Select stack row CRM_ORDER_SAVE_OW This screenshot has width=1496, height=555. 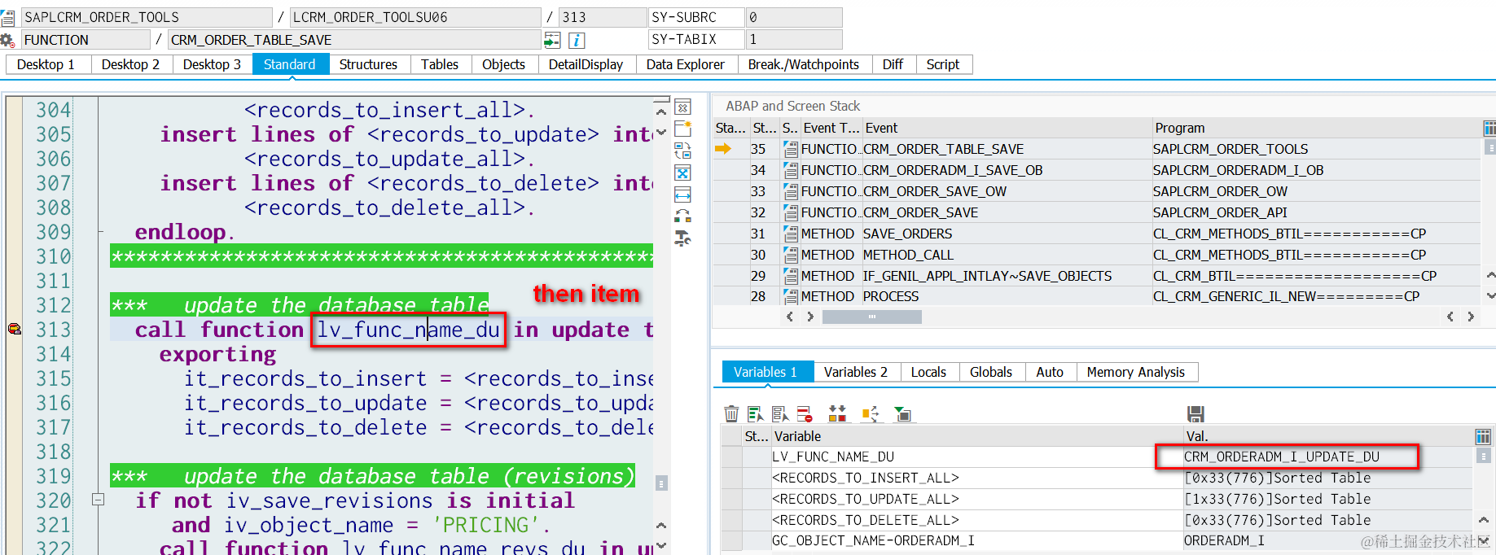point(1096,191)
